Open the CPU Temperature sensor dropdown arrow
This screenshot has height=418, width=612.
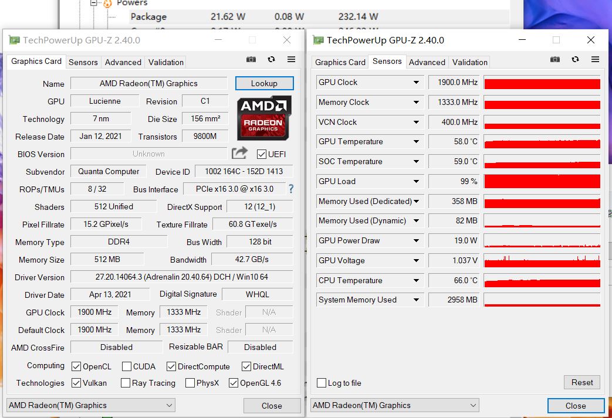pos(417,280)
